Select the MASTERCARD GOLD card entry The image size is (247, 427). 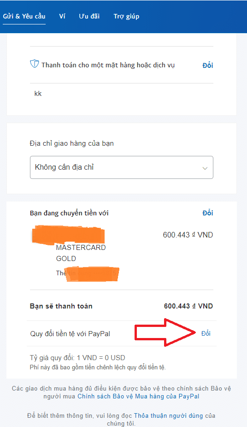click(x=81, y=253)
